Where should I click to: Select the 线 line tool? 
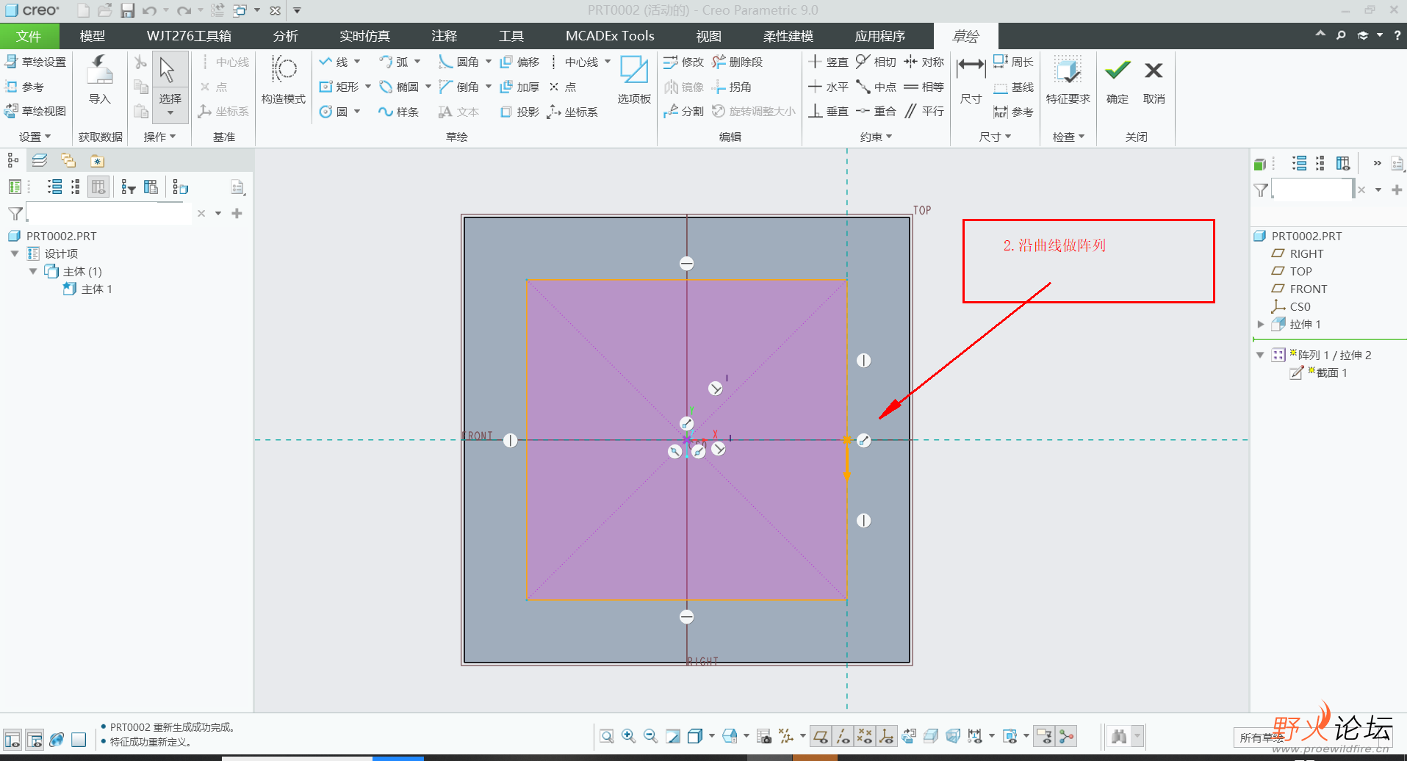[x=334, y=62]
